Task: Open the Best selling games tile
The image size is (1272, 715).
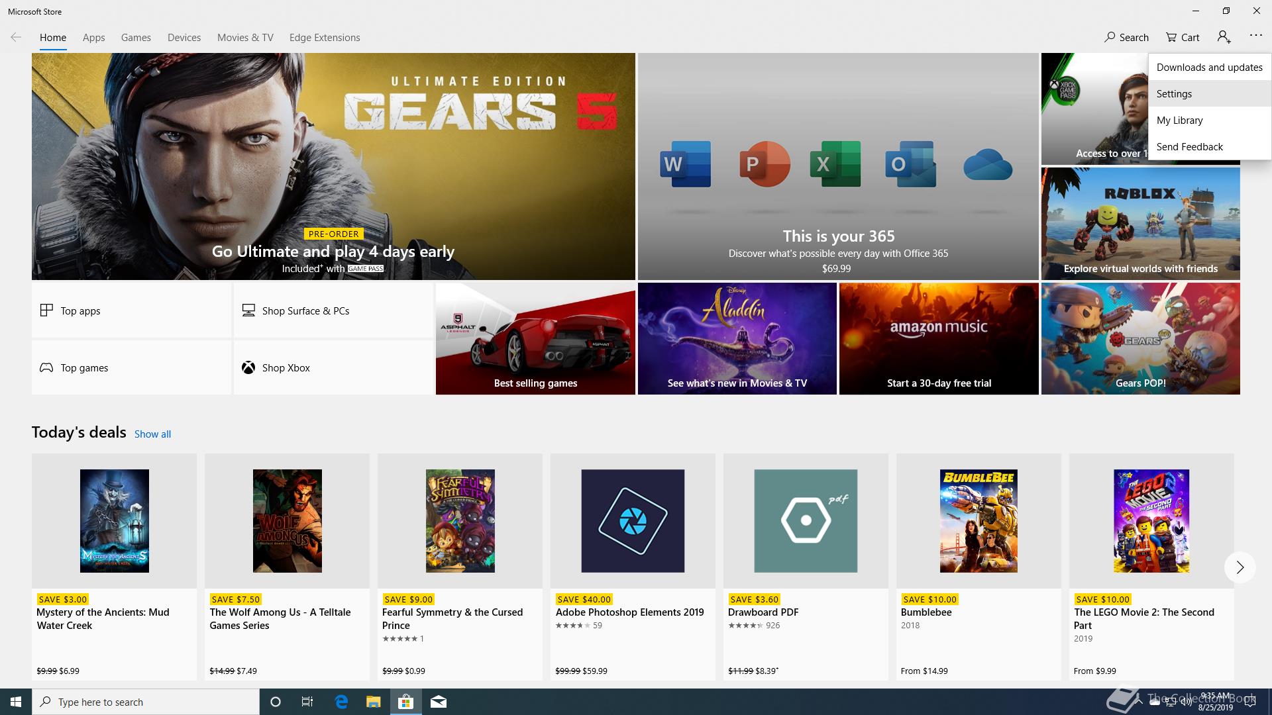Action: click(x=535, y=338)
